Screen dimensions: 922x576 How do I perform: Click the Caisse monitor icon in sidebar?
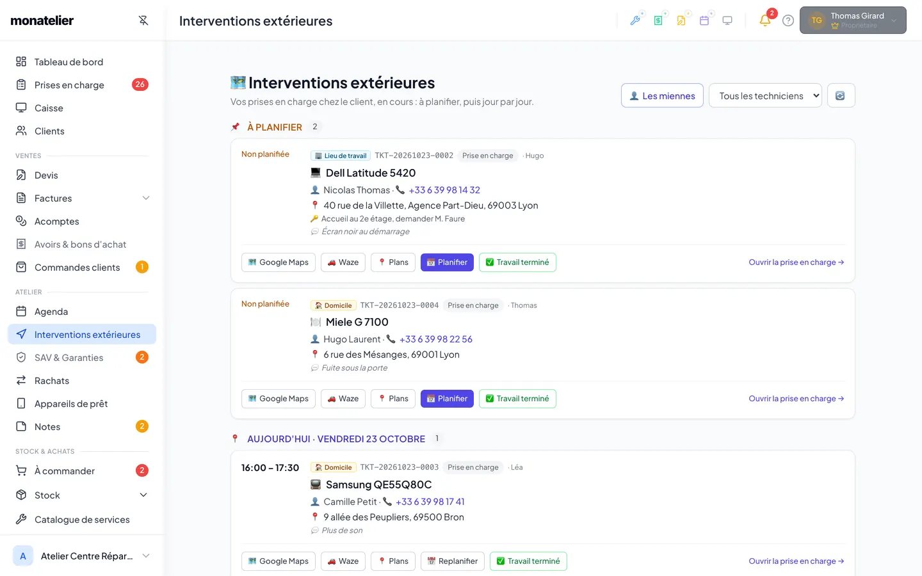click(21, 108)
